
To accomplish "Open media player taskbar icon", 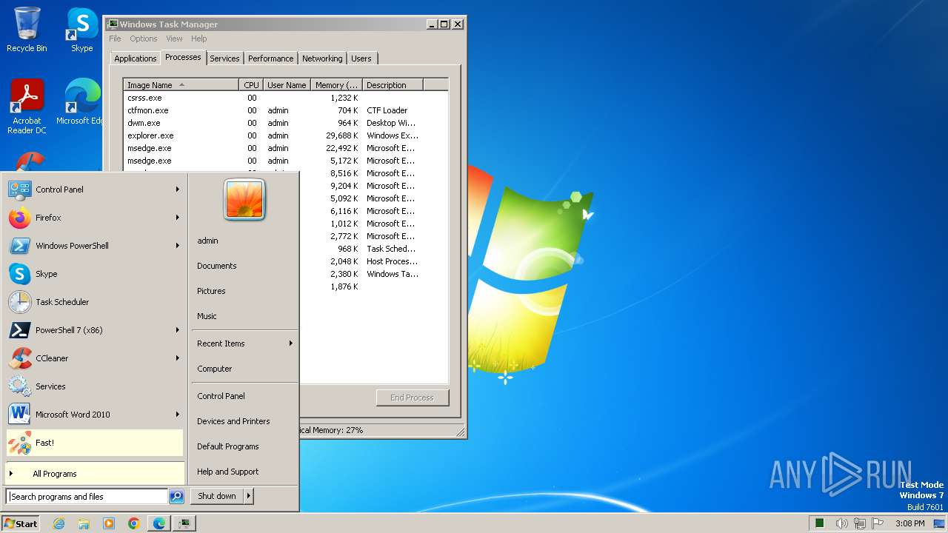I will pos(109,523).
